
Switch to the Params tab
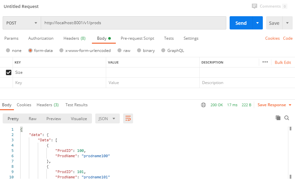click(11, 38)
